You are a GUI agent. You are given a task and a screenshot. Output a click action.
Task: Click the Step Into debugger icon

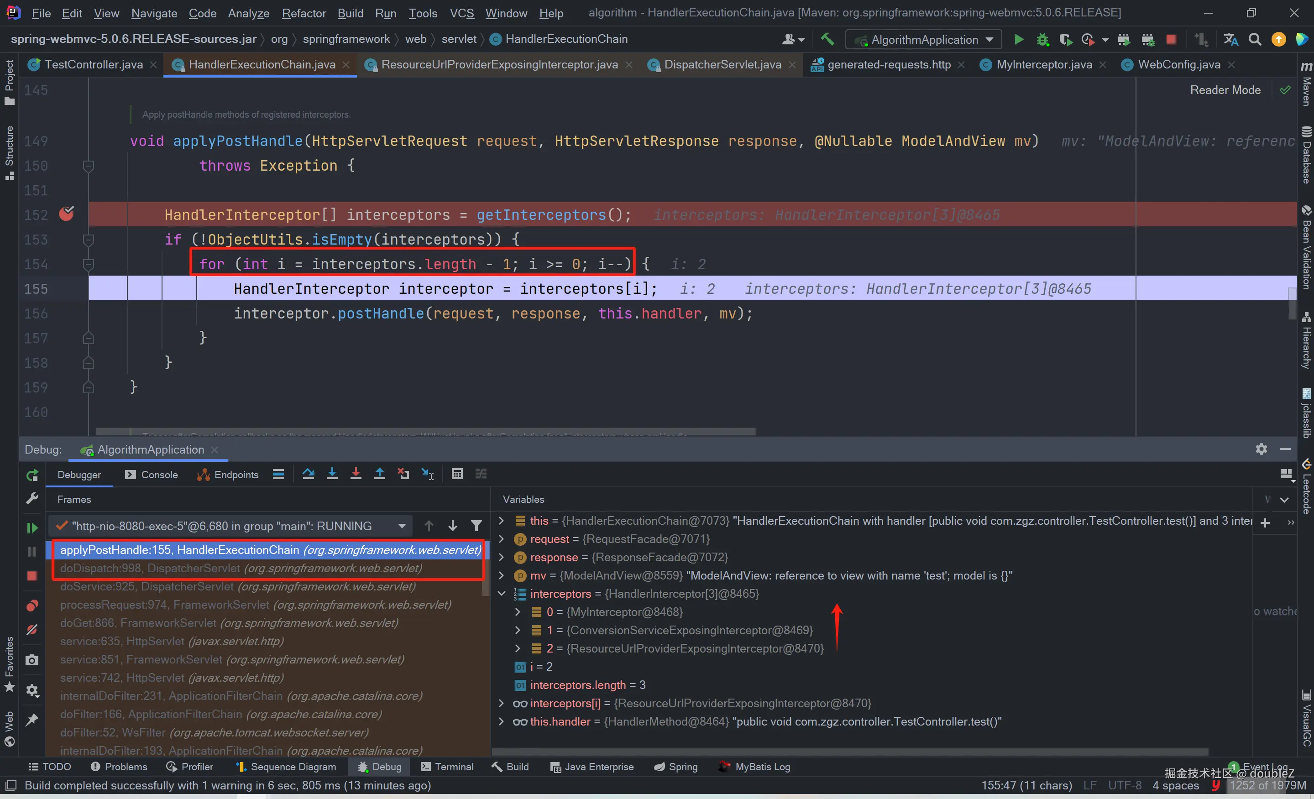[332, 474]
